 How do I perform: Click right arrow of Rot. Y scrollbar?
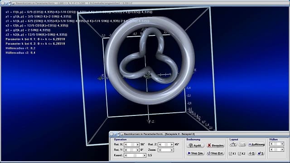pyautogui.click(x=137, y=150)
